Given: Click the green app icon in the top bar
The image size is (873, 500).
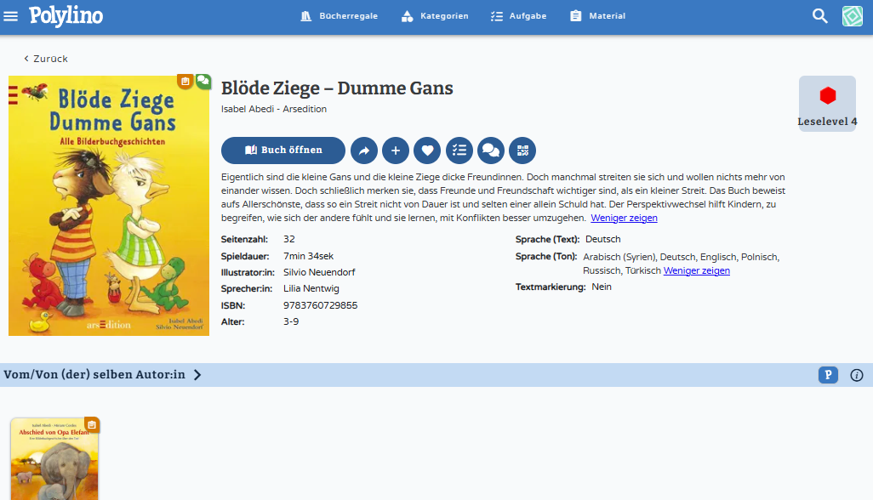Looking at the screenshot, I should click(852, 15).
